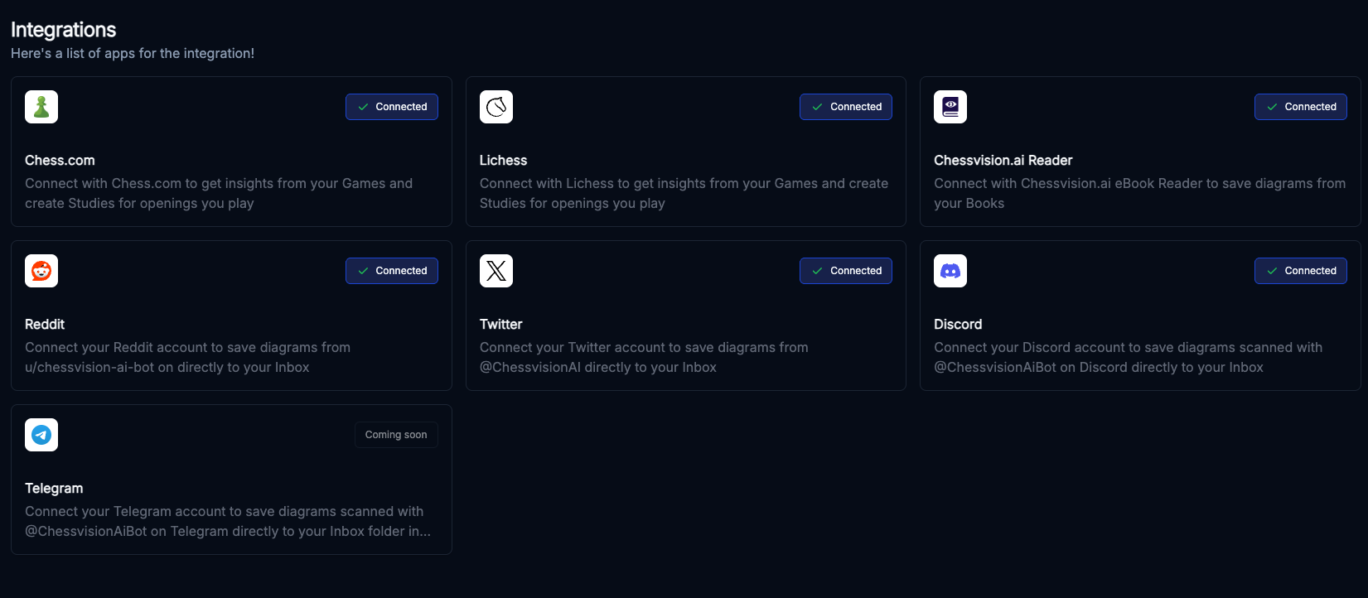Click the Chessvision.ai Reader book icon
This screenshot has height=598, width=1368.
click(x=950, y=107)
